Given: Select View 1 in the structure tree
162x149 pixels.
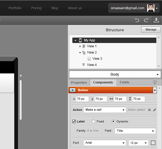Looking at the screenshot, I should click(x=92, y=46).
